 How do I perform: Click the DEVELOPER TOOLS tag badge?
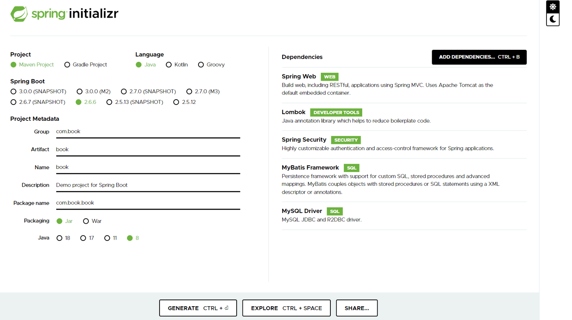click(336, 113)
